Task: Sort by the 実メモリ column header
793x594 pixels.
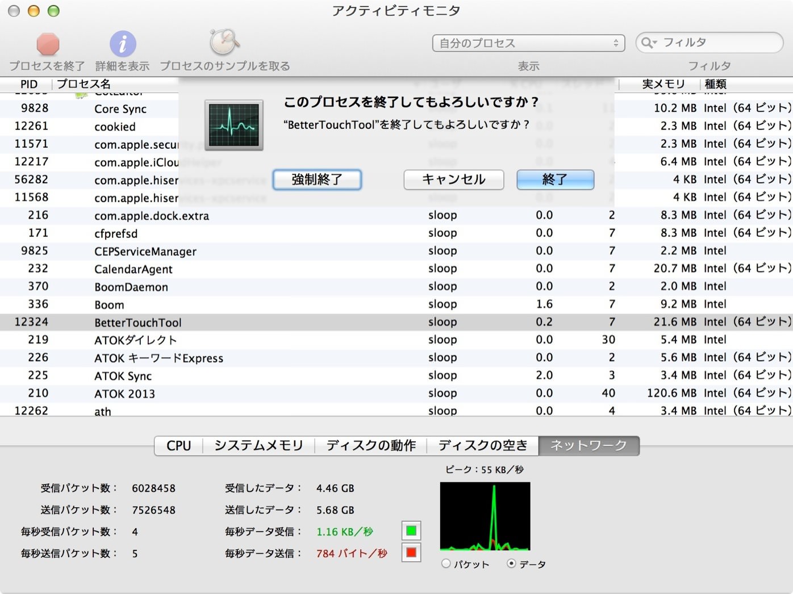Action: [663, 84]
